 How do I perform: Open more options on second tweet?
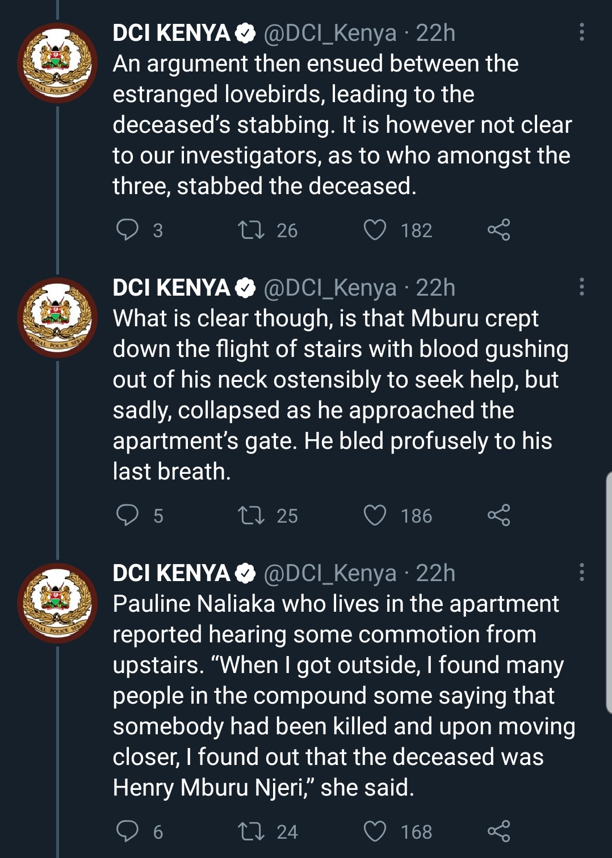pos(581,287)
